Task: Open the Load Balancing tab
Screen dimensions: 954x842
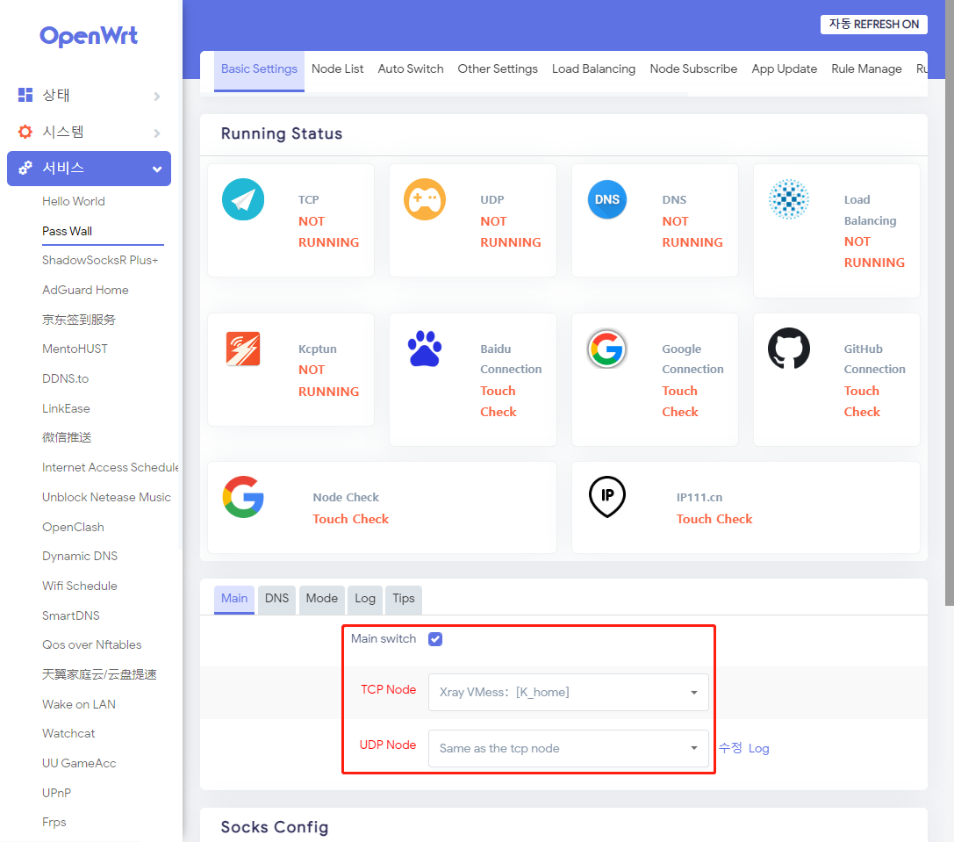Action: point(594,68)
